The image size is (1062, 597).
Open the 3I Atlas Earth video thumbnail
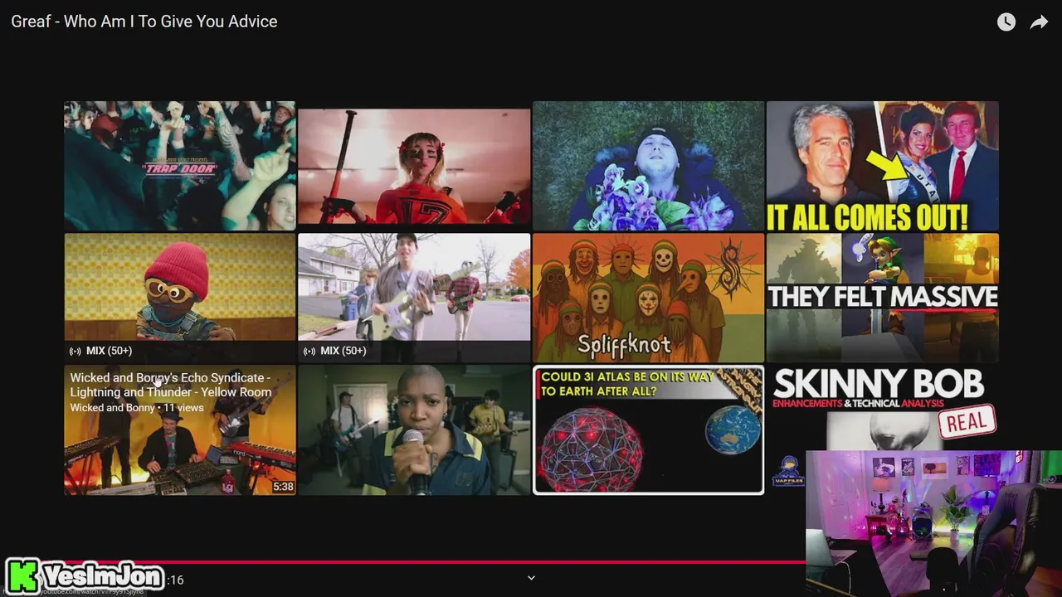click(648, 430)
